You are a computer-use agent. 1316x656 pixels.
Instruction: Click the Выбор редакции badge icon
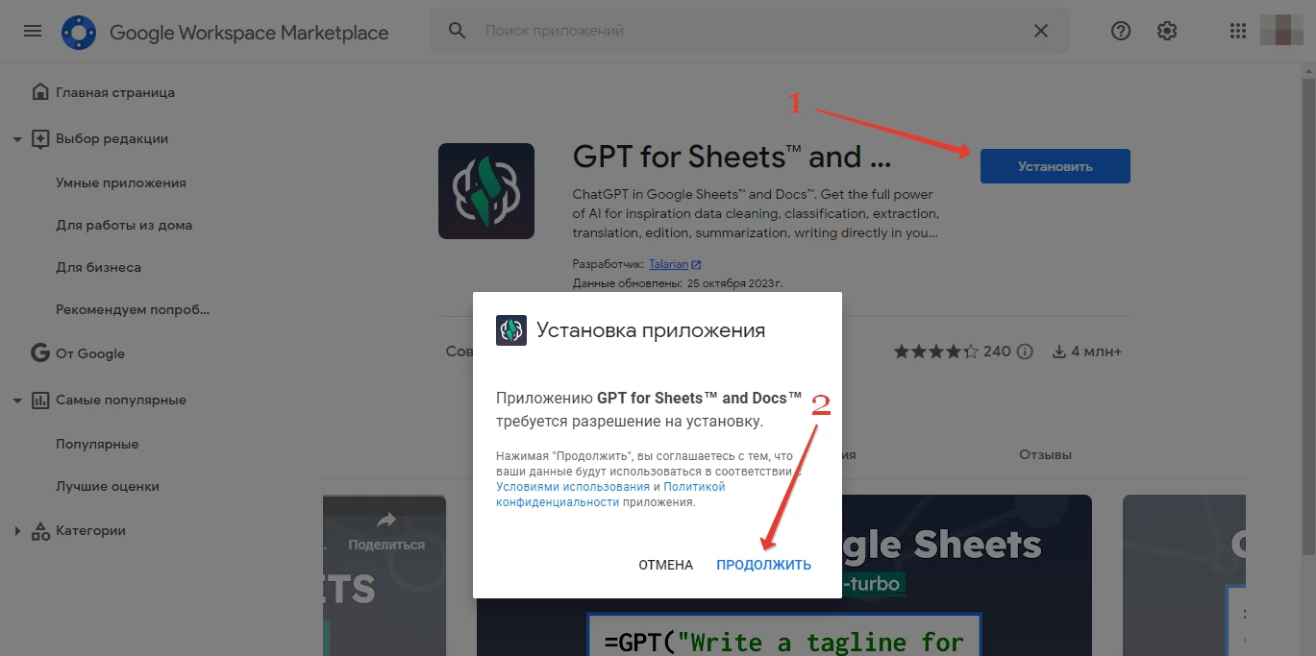tap(40, 138)
